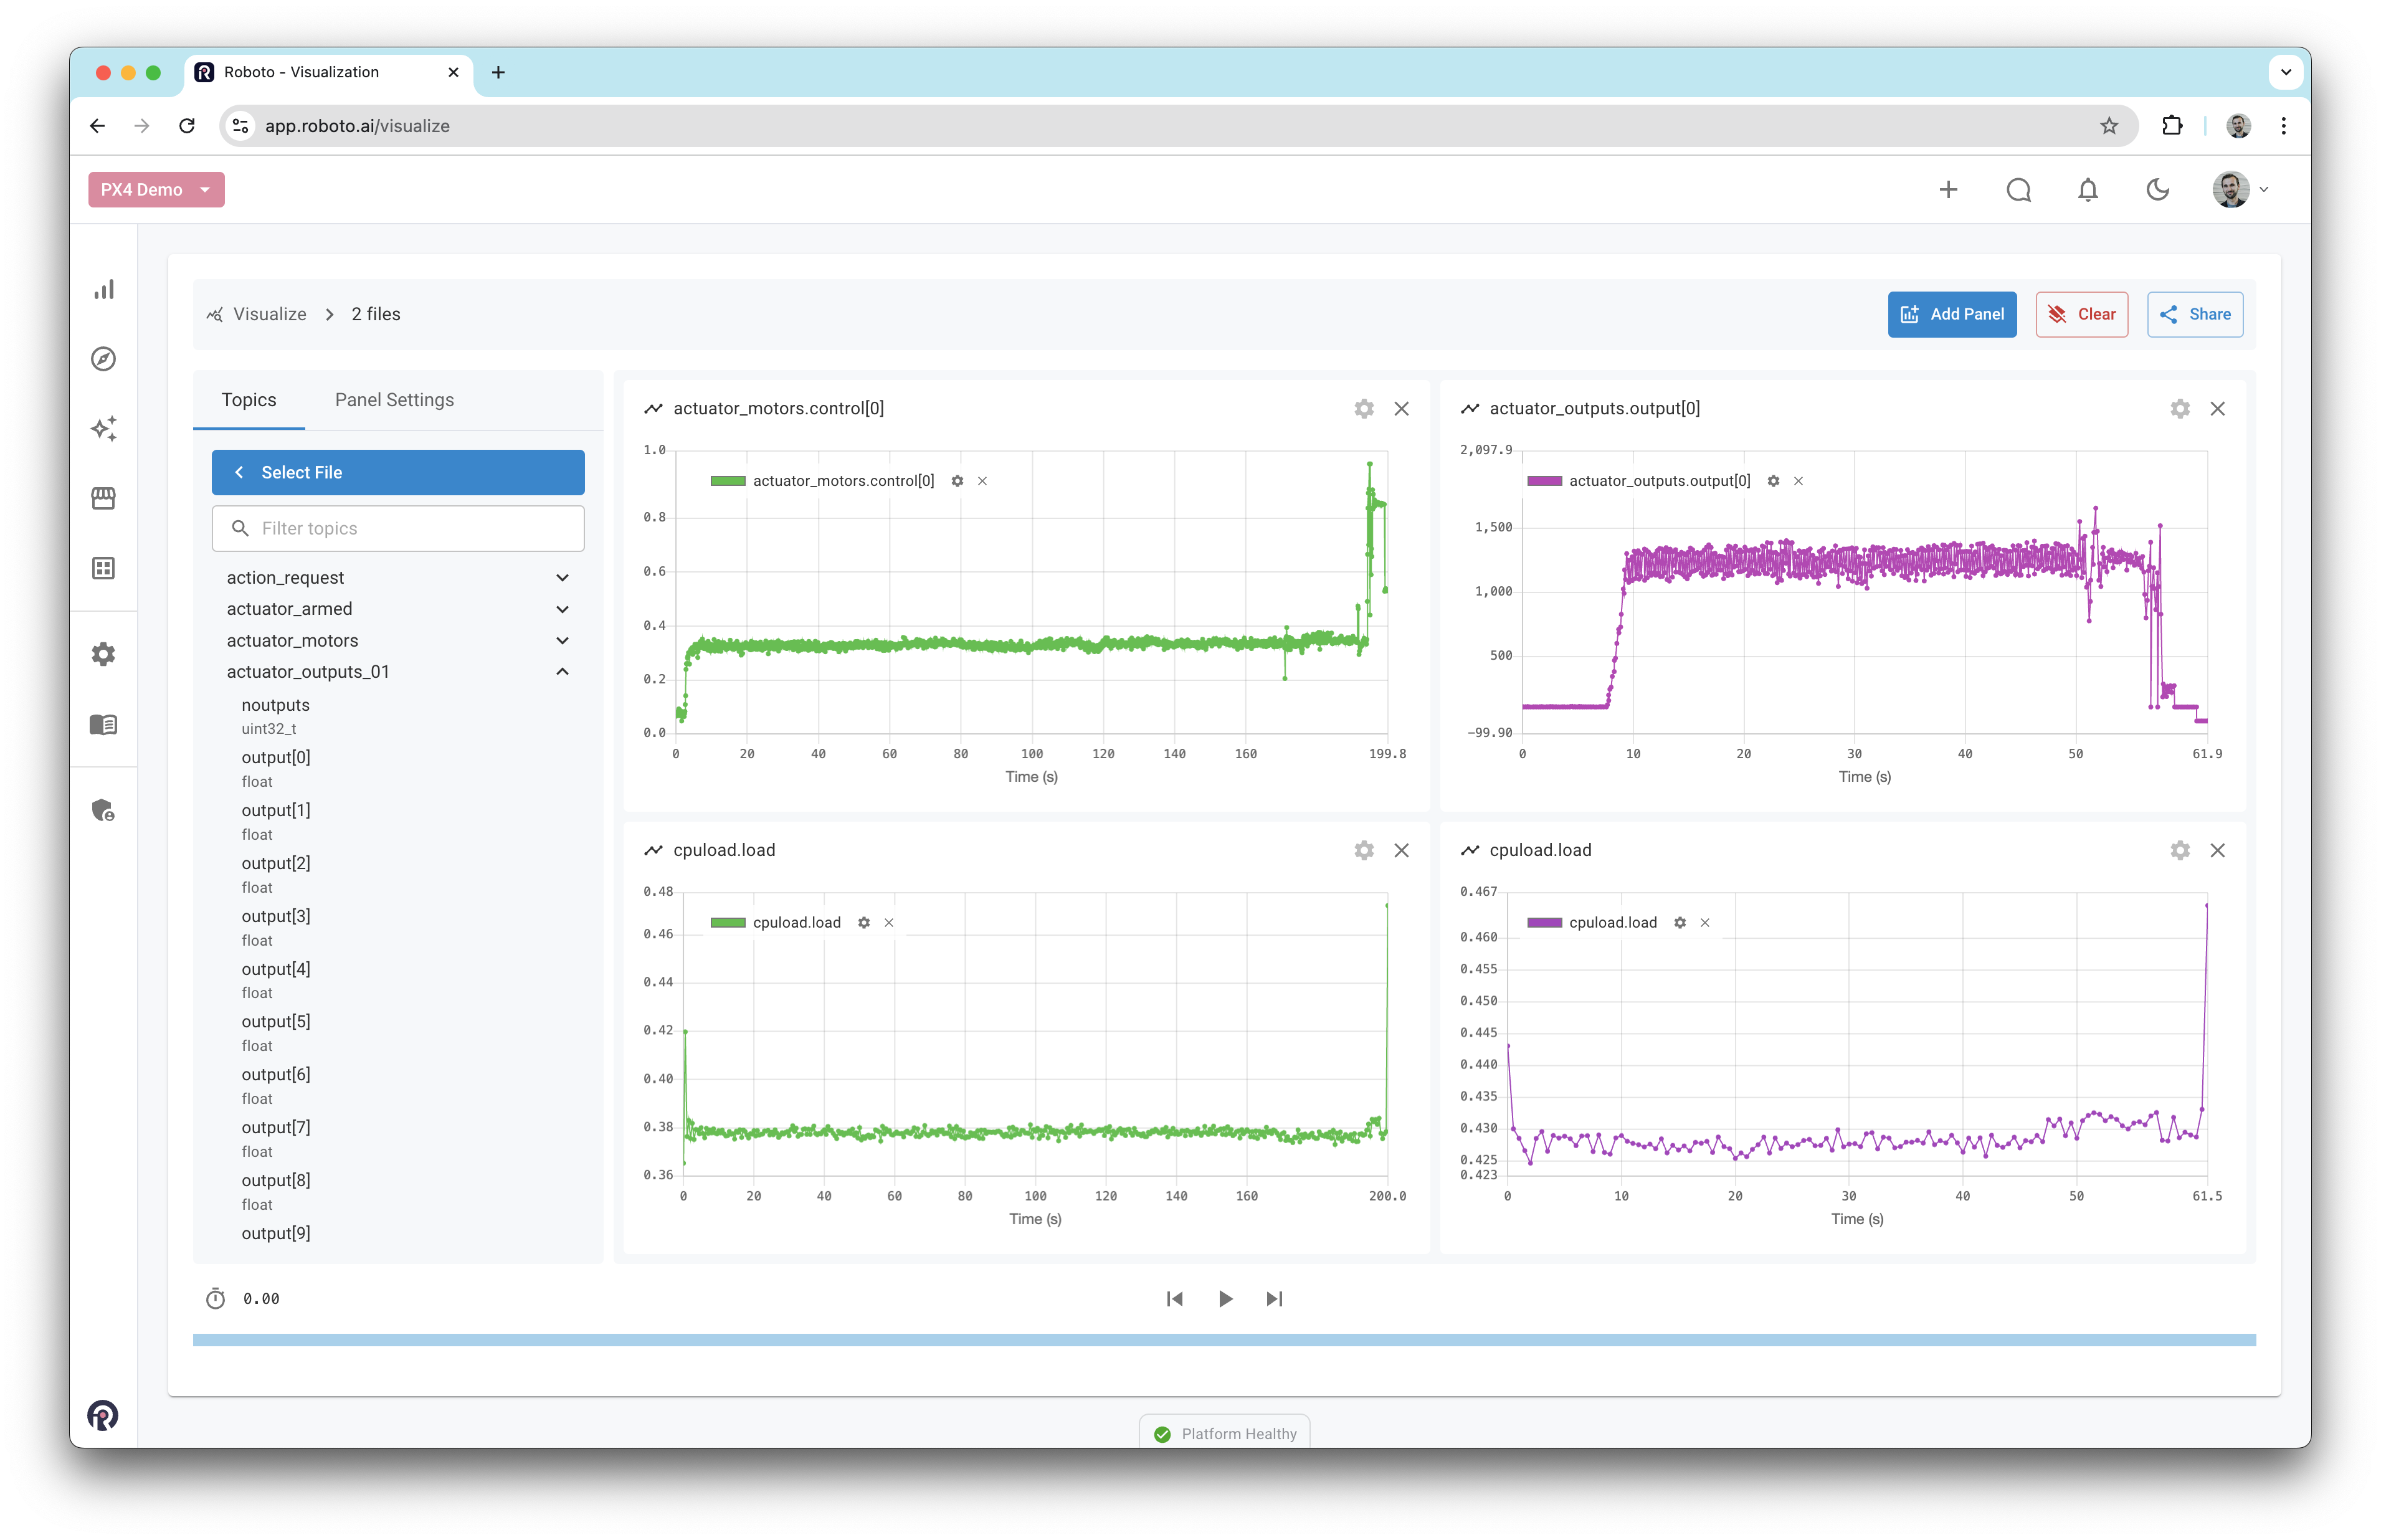Click the search icon in top bar
Viewport: 2381px width, 1540px height.
click(2018, 190)
